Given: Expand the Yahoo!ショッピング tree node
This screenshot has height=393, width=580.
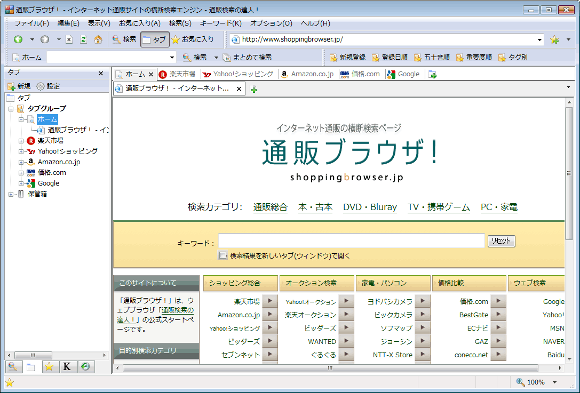Looking at the screenshot, I should click(x=21, y=151).
